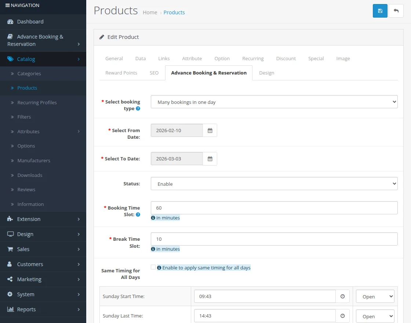Click the Break Time Slot input field
This screenshot has width=411, height=323.
pyautogui.click(x=274, y=239)
